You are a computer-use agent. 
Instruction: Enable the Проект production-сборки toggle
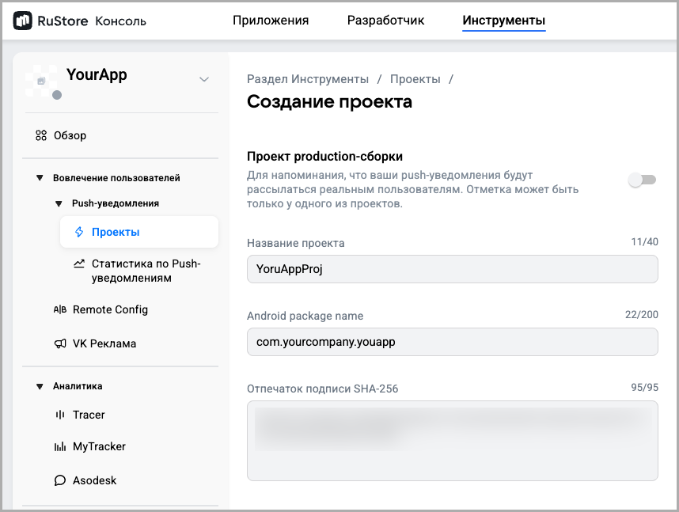click(642, 180)
